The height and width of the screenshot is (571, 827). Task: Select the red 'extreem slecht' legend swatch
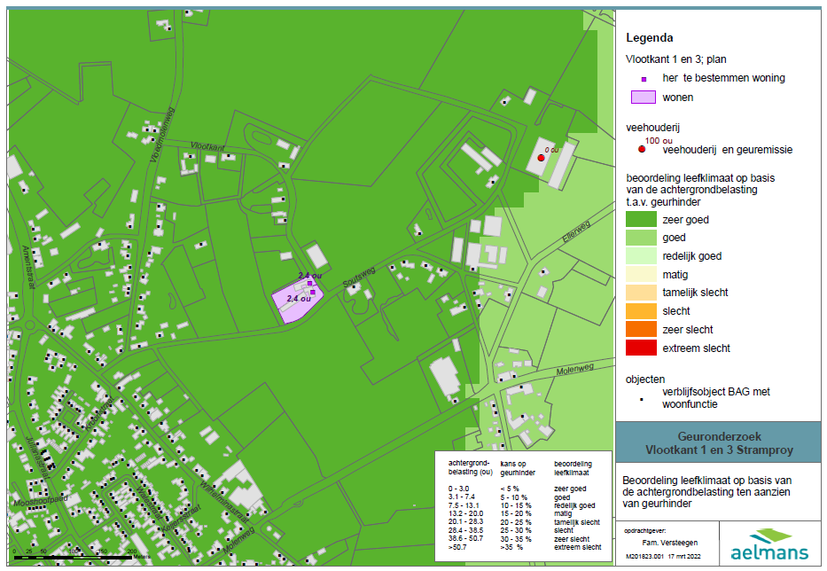coord(641,348)
